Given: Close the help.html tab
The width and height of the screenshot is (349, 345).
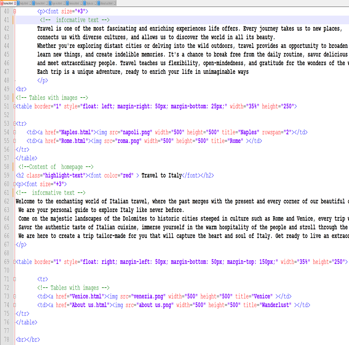Looking at the screenshot, I should [x=30, y=3].
